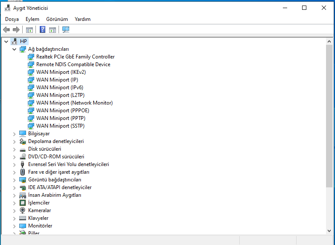Scan for hardware changes toolbar icon
335x245 pixels.
point(66,29)
